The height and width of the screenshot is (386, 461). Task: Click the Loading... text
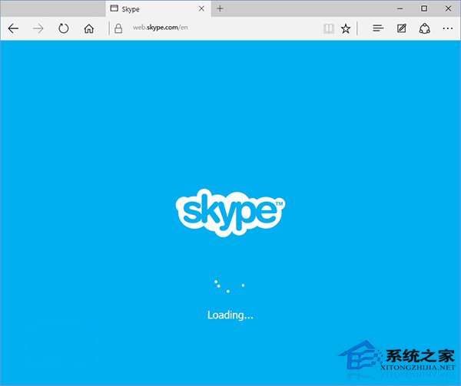coord(230,315)
